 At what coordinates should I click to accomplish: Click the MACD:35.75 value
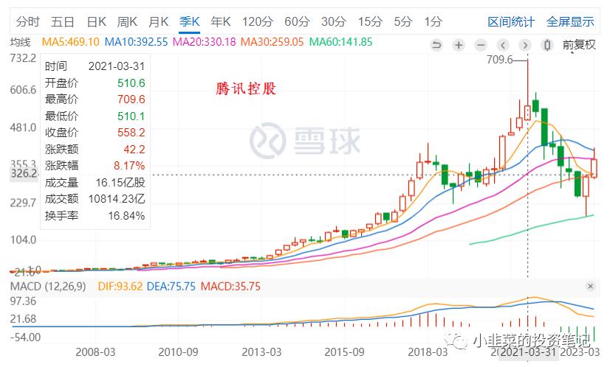click(x=230, y=287)
